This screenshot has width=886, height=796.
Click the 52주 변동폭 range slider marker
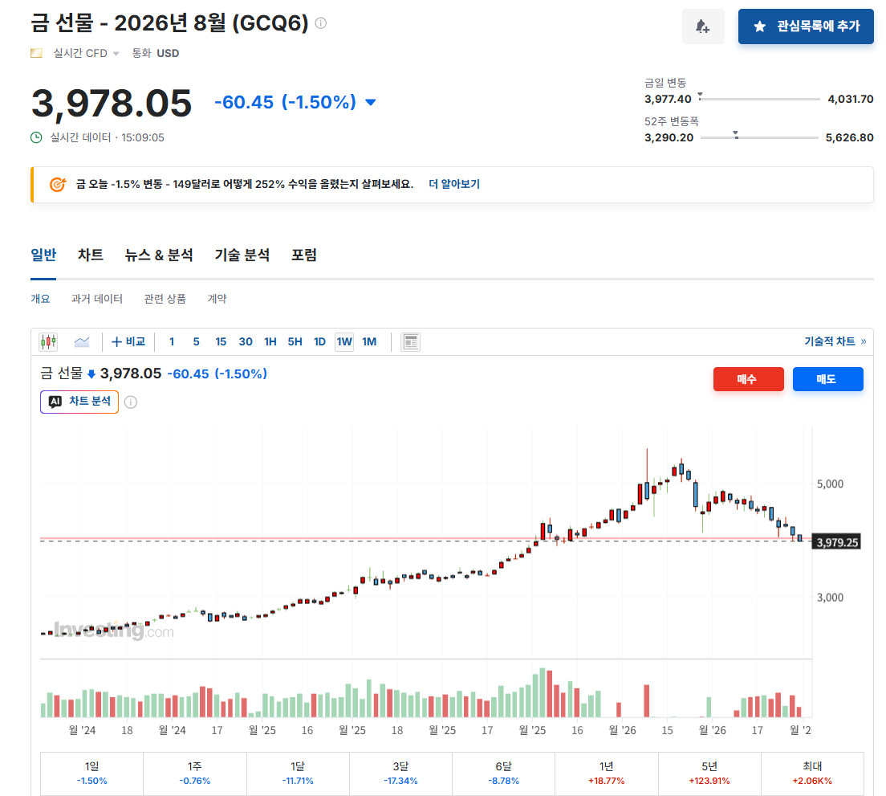pyautogui.click(x=736, y=135)
